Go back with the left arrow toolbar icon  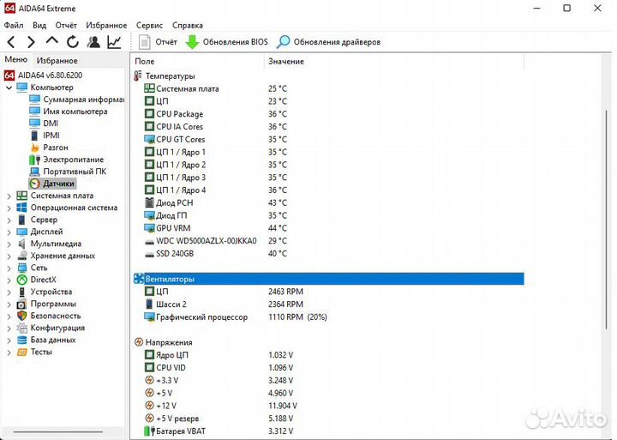(x=11, y=42)
